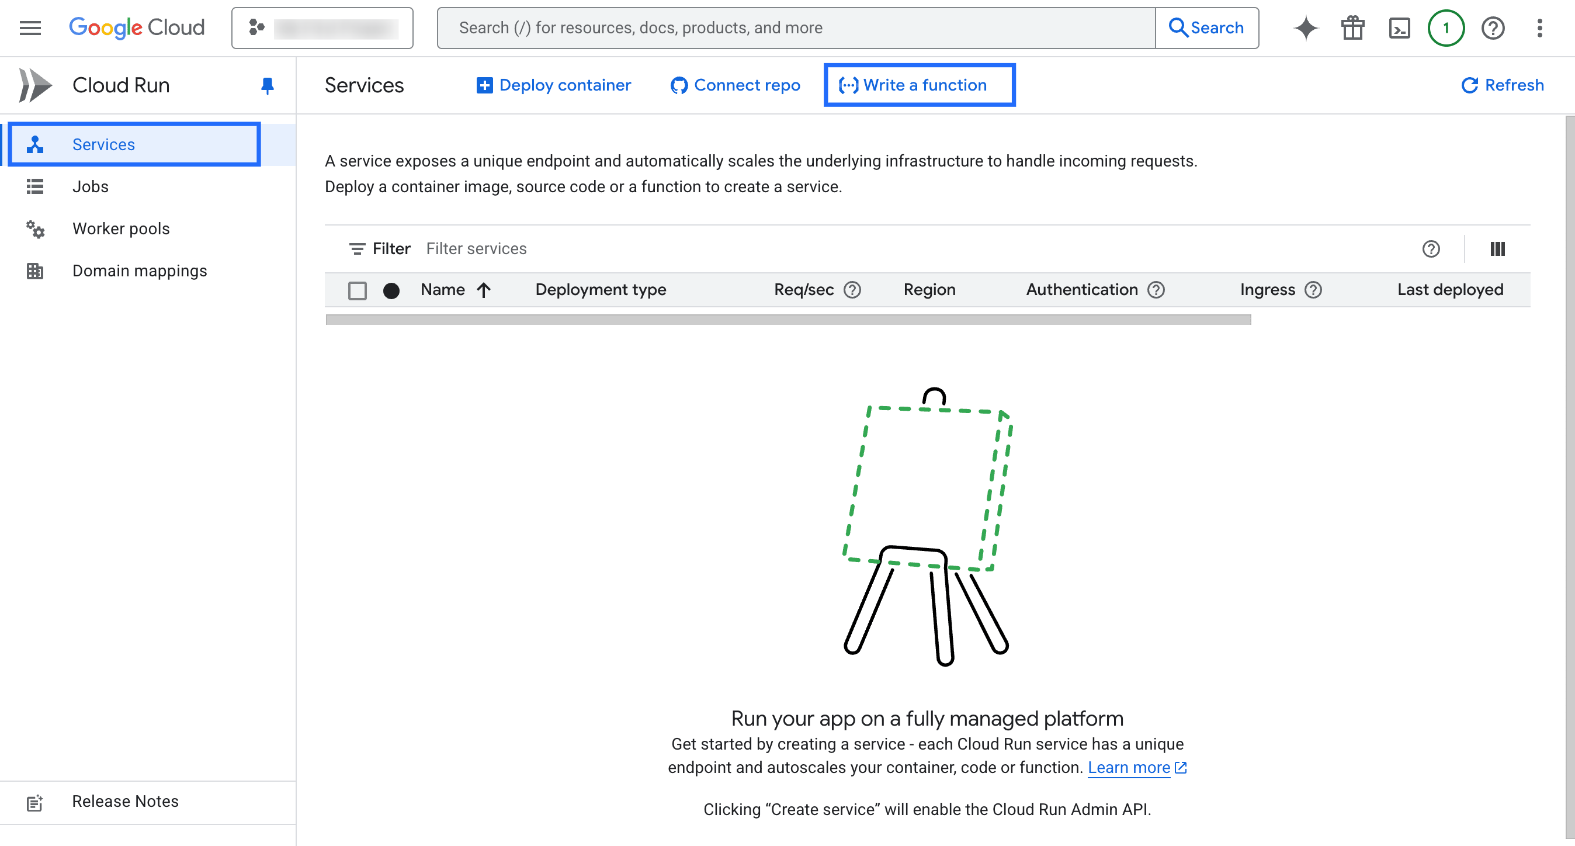Viewport: 1575px width, 846px height.
Task: Follow the Learn more link
Action: pyautogui.click(x=1129, y=767)
